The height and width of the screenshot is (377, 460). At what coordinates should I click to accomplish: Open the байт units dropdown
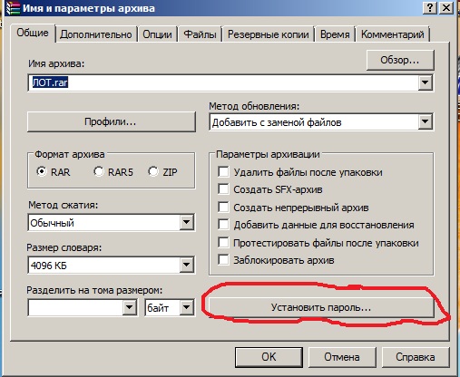click(x=170, y=307)
